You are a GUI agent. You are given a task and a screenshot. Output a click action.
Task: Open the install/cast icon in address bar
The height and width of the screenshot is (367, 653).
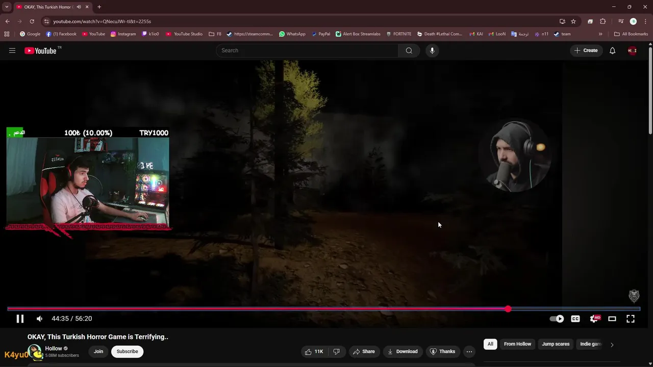[x=562, y=21]
